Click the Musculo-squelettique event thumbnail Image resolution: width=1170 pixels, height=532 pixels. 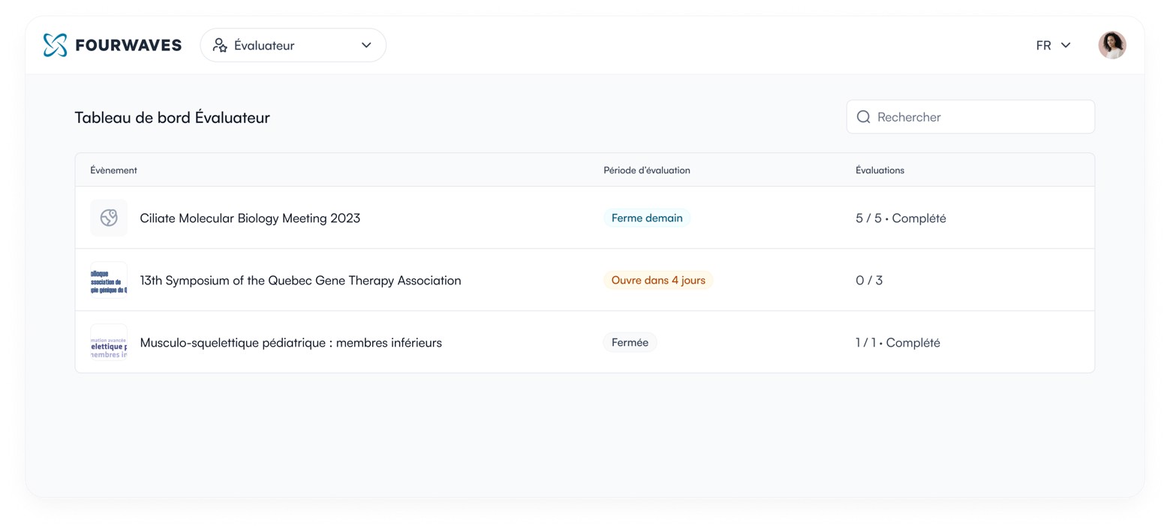tap(109, 343)
